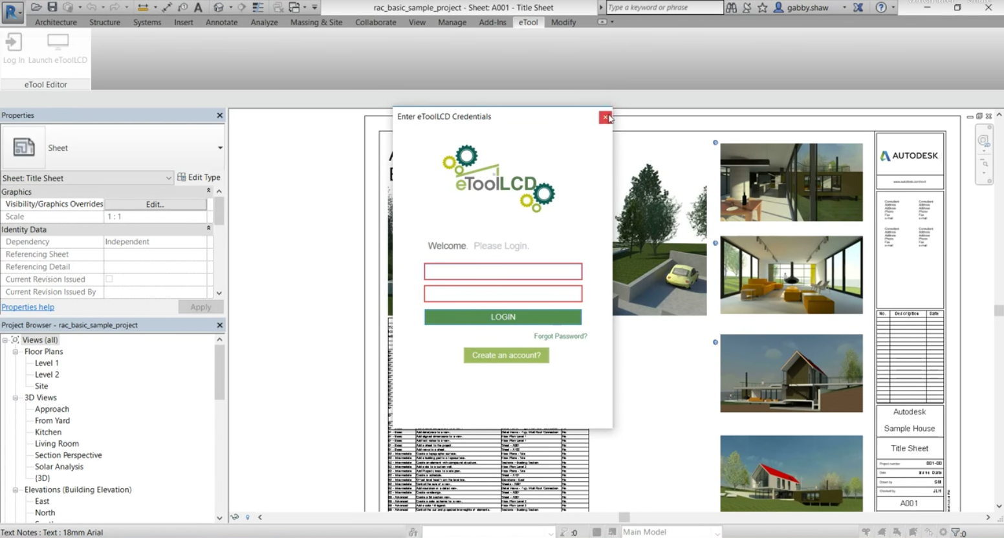The width and height of the screenshot is (1004, 538).
Task: Switch to the Modify ribbon tab
Action: (563, 22)
